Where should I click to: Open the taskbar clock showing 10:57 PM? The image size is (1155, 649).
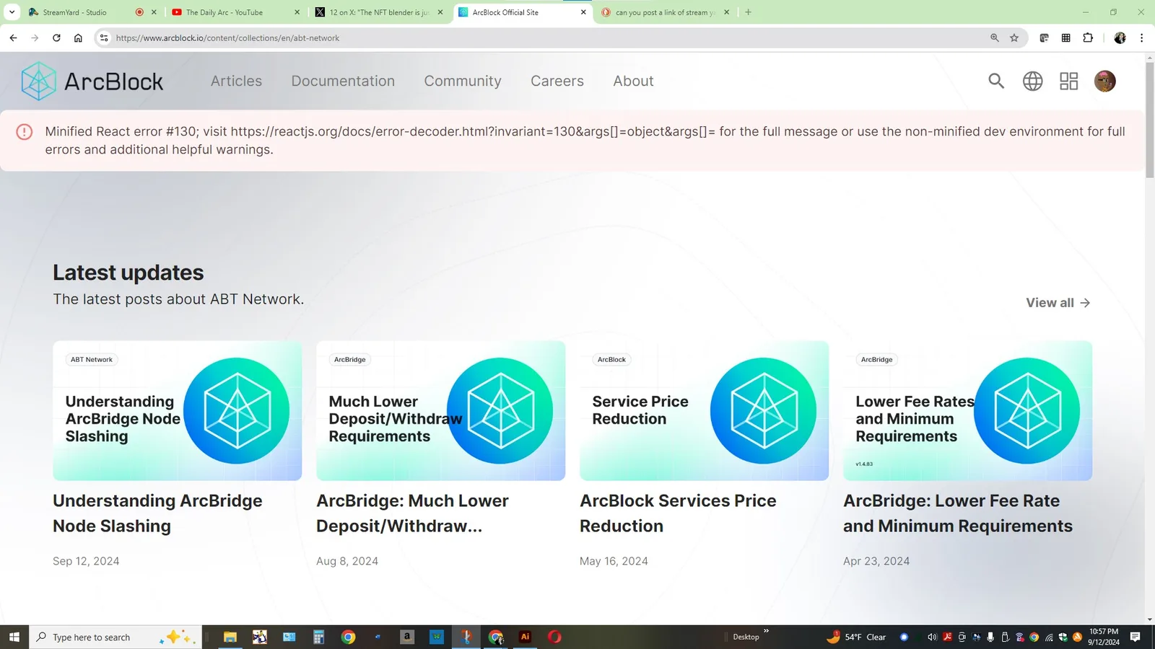(1104, 637)
